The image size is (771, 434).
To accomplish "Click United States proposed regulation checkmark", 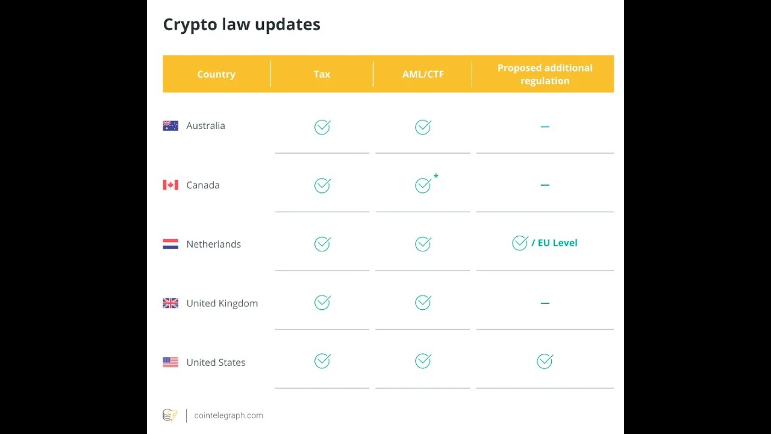I will tap(545, 361).
